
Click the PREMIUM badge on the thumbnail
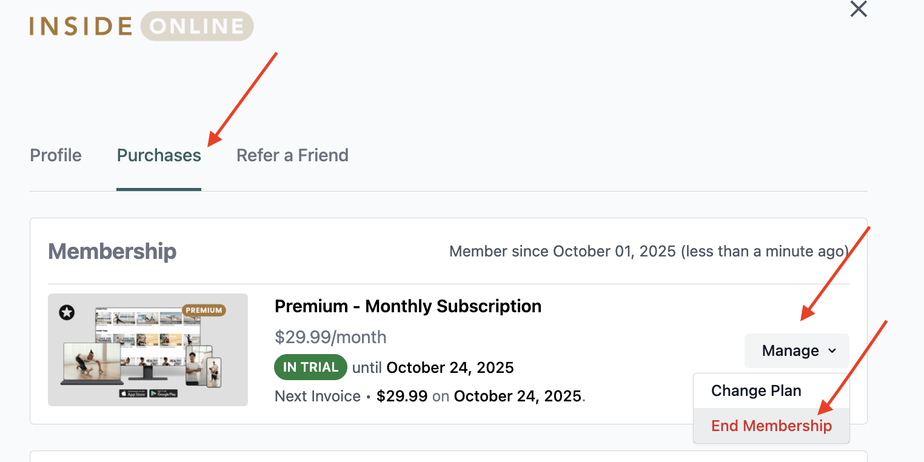click(204, 310)
